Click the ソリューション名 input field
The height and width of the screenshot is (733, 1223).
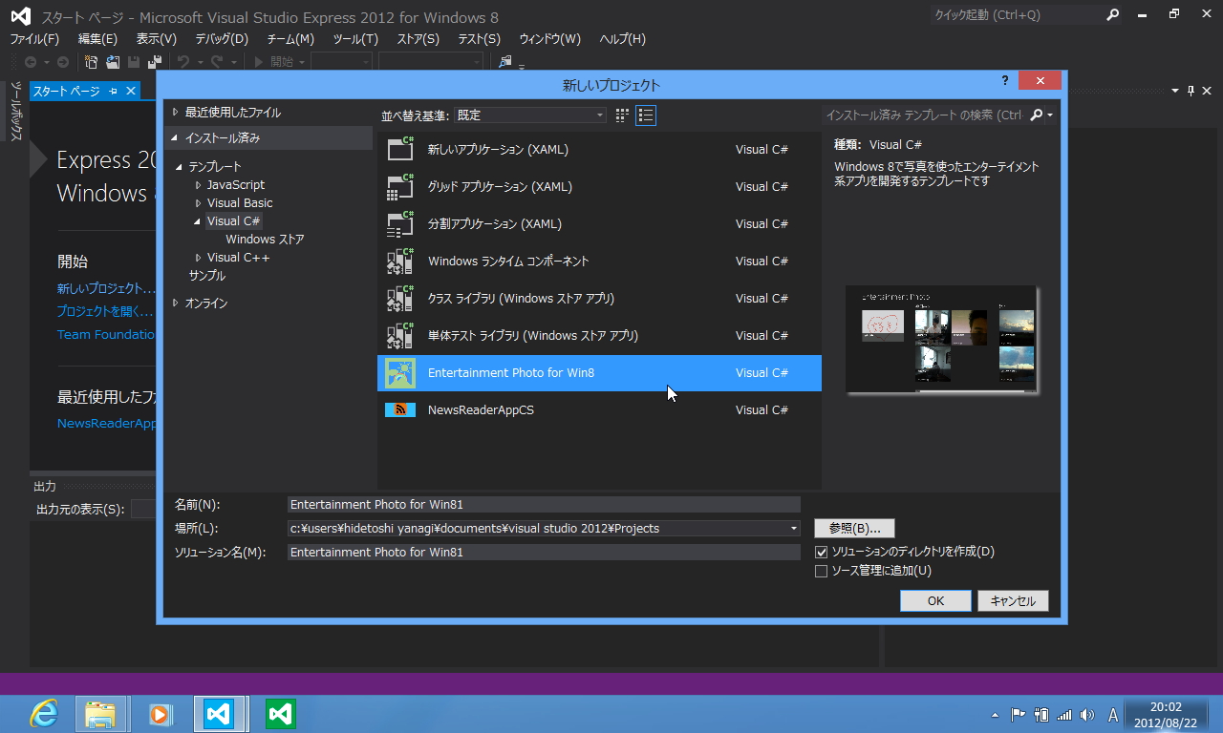[545, 552]
